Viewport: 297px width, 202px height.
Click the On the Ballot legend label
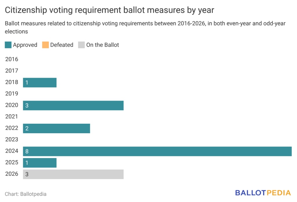coord(102,45)
